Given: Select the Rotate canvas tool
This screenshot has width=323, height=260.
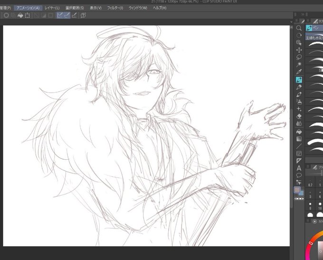Looking at the screenshot, I should tap(299, 35).
